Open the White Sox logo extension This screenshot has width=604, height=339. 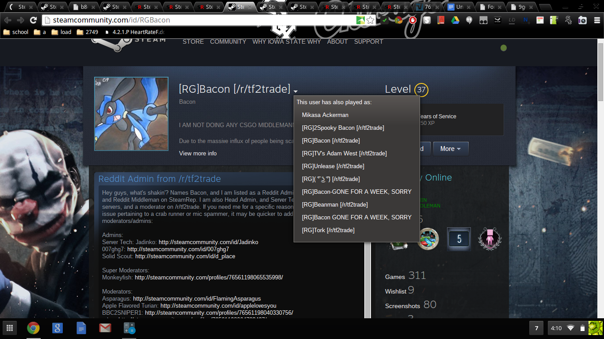click(x=568, y=20)
